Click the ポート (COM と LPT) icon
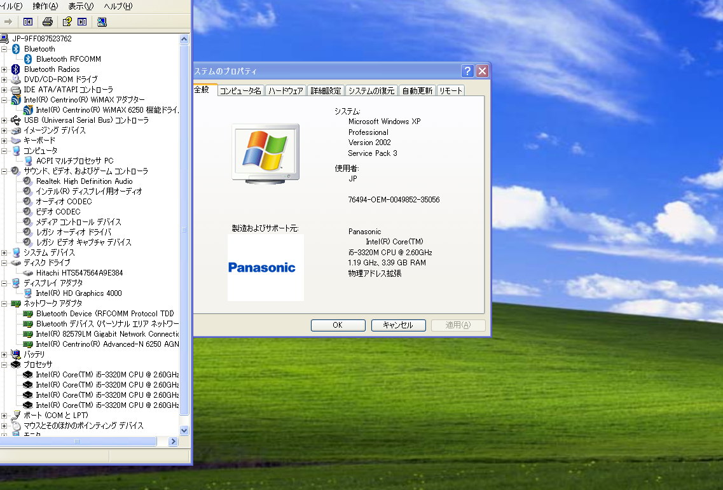 [16, 416]
